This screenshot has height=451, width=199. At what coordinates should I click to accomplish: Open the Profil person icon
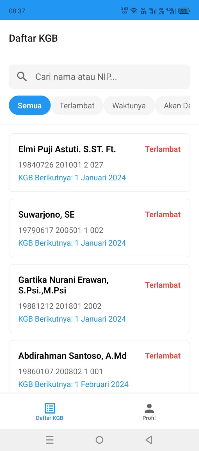[x=149, y=408]
